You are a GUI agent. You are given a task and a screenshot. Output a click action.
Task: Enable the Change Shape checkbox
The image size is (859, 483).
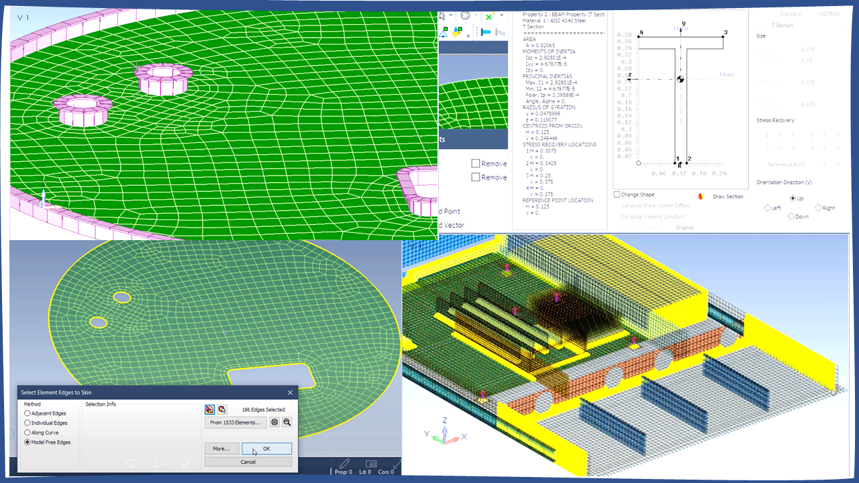coord(617,195)
